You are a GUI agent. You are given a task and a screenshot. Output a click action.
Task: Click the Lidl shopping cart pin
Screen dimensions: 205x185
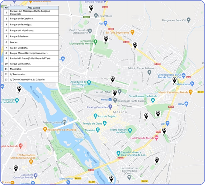pyautogui.click(x=167, y=123)
